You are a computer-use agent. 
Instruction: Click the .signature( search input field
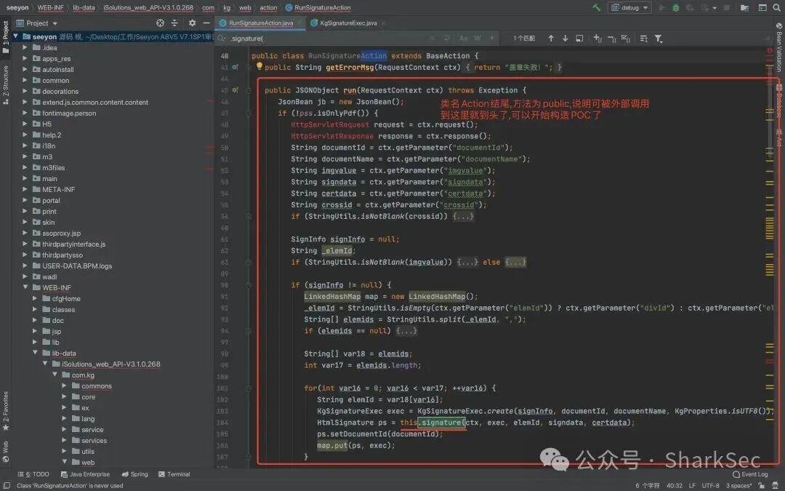(x=321, y=38)
